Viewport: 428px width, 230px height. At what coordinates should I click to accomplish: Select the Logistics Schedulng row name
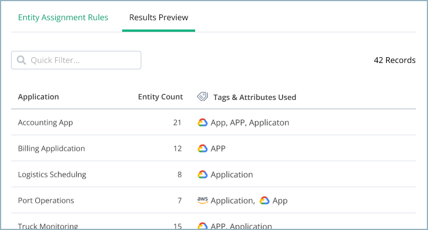click(x=52, y=175)
